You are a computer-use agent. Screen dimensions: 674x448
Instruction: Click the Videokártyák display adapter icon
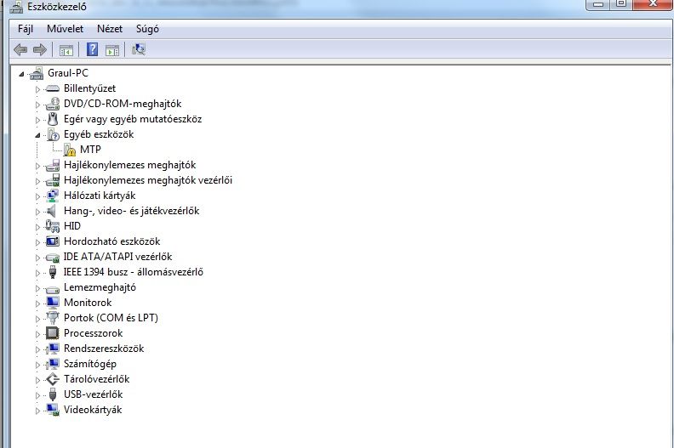[x=53, y=410]
